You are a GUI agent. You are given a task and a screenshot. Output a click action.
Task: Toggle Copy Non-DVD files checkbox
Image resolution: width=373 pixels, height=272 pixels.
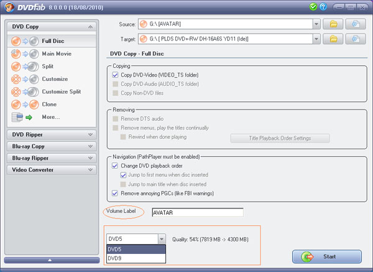pos(116,93)
